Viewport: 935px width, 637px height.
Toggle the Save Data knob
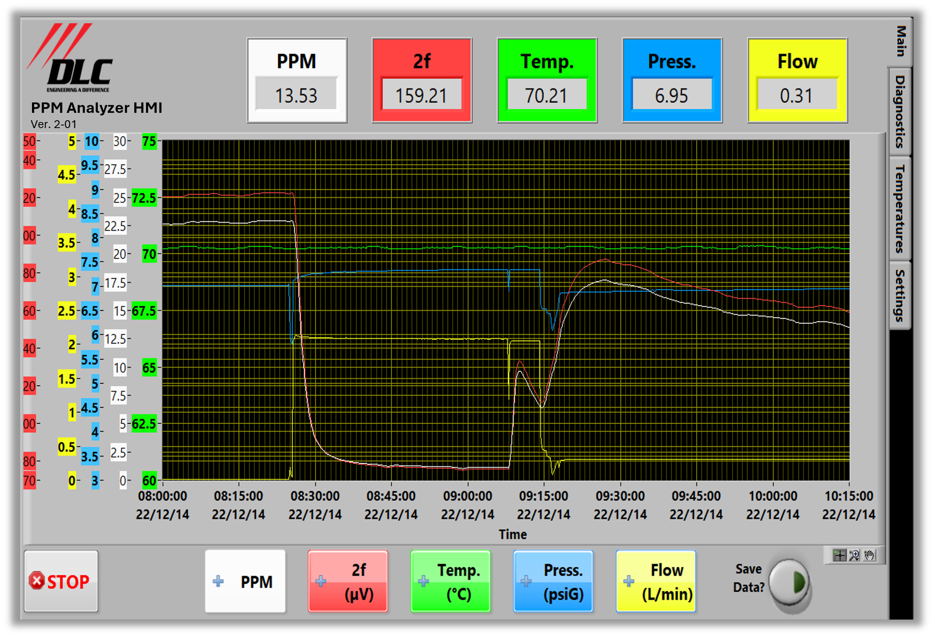point(789,582)
